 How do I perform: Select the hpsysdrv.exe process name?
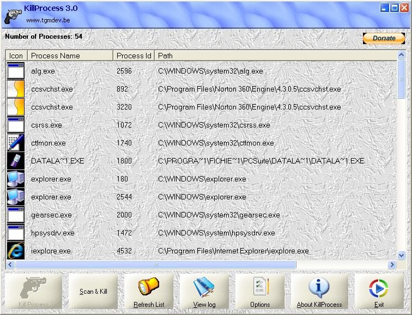[x=52, y=233]
